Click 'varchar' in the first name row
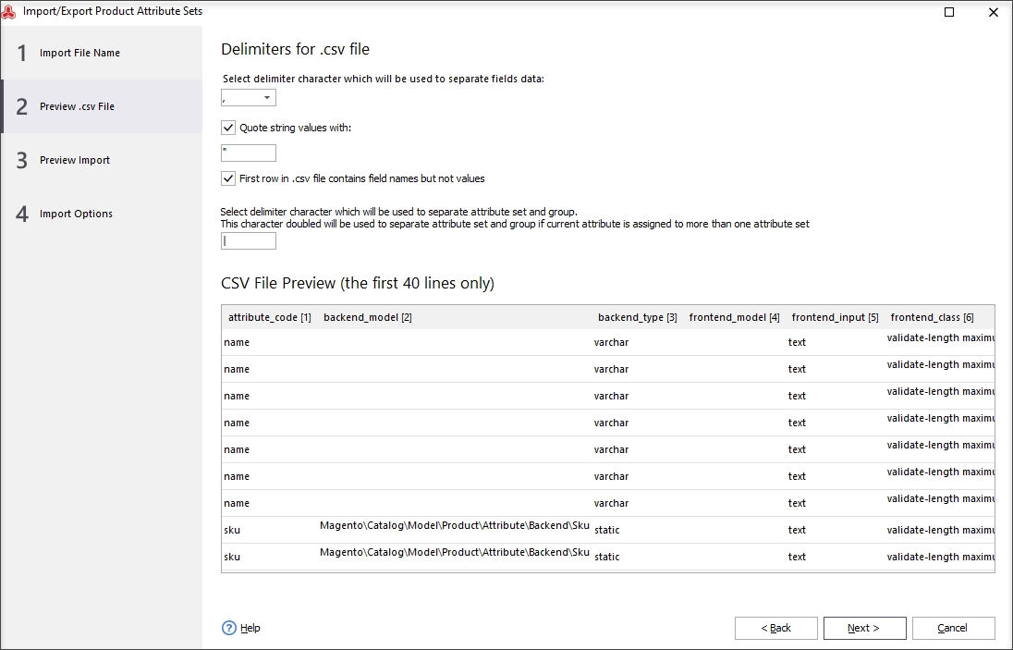 click(x=611, y=342)
